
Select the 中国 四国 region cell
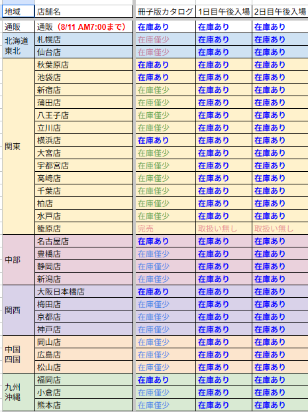(x=19, y=354)
